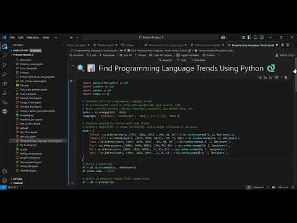Split the editor using tab-bar icon
Screen dimensions: 297x223
(x=288, y=45)
